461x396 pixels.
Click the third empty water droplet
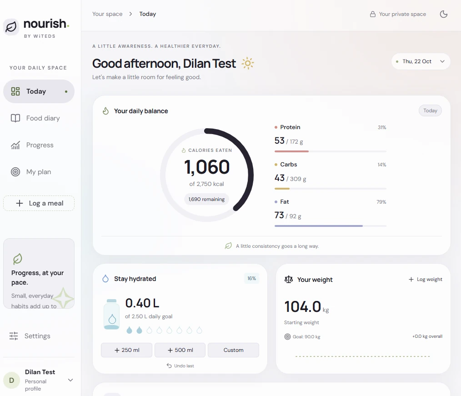[x=169, y=330]
